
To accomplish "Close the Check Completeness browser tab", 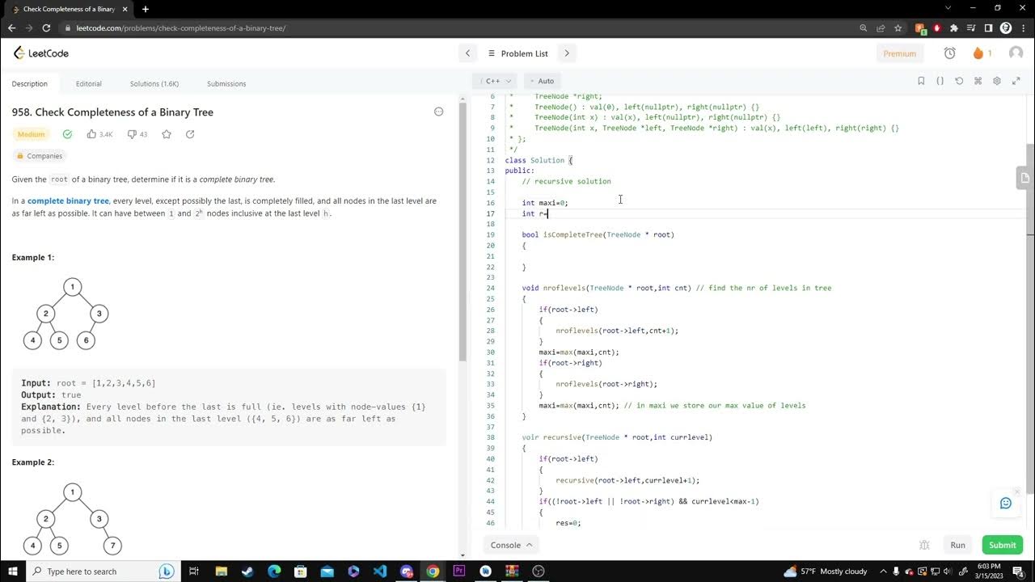I will click(124, 9).
